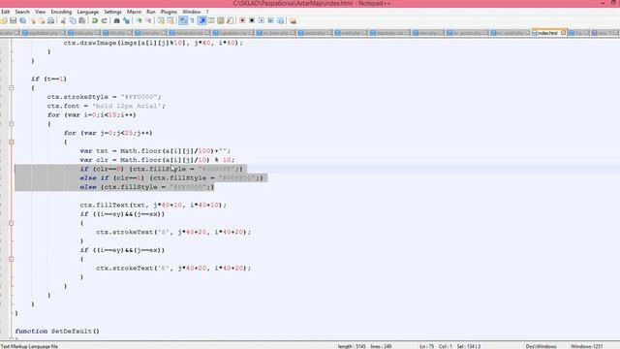Collapse the fold marker under if (t==1)

pyautogui.click(x=12, y=88)
